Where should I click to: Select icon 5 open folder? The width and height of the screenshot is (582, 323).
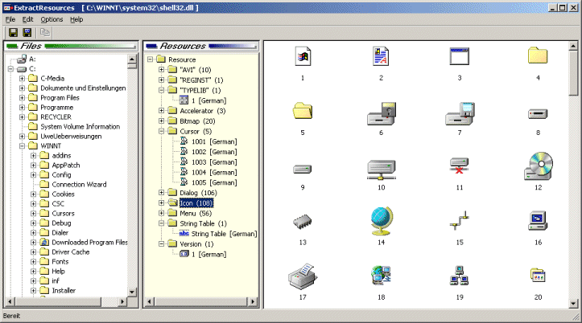click(x=303, y=111)
